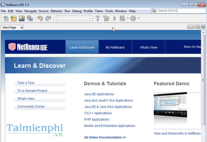This screenshot has height=142, width=207.
Task: Close the Start Page tab
Action: (22, 28)
